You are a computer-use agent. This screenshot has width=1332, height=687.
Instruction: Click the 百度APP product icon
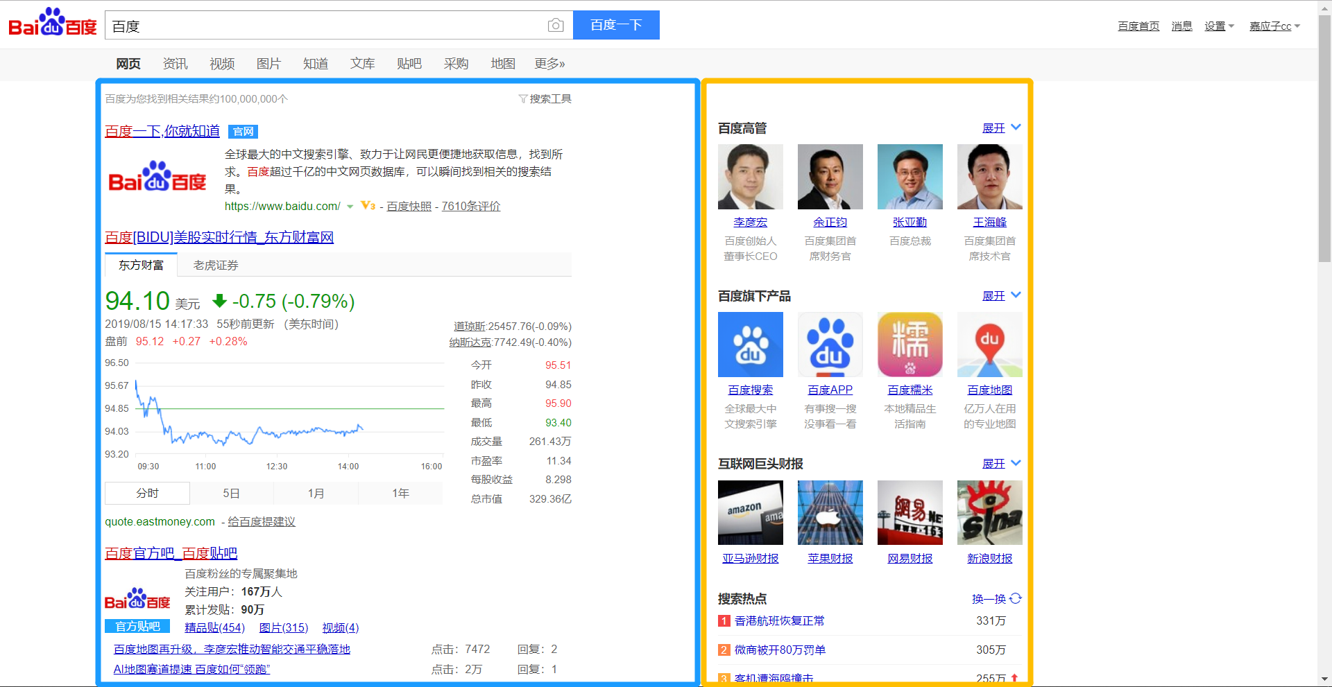[x=830, y=345]
